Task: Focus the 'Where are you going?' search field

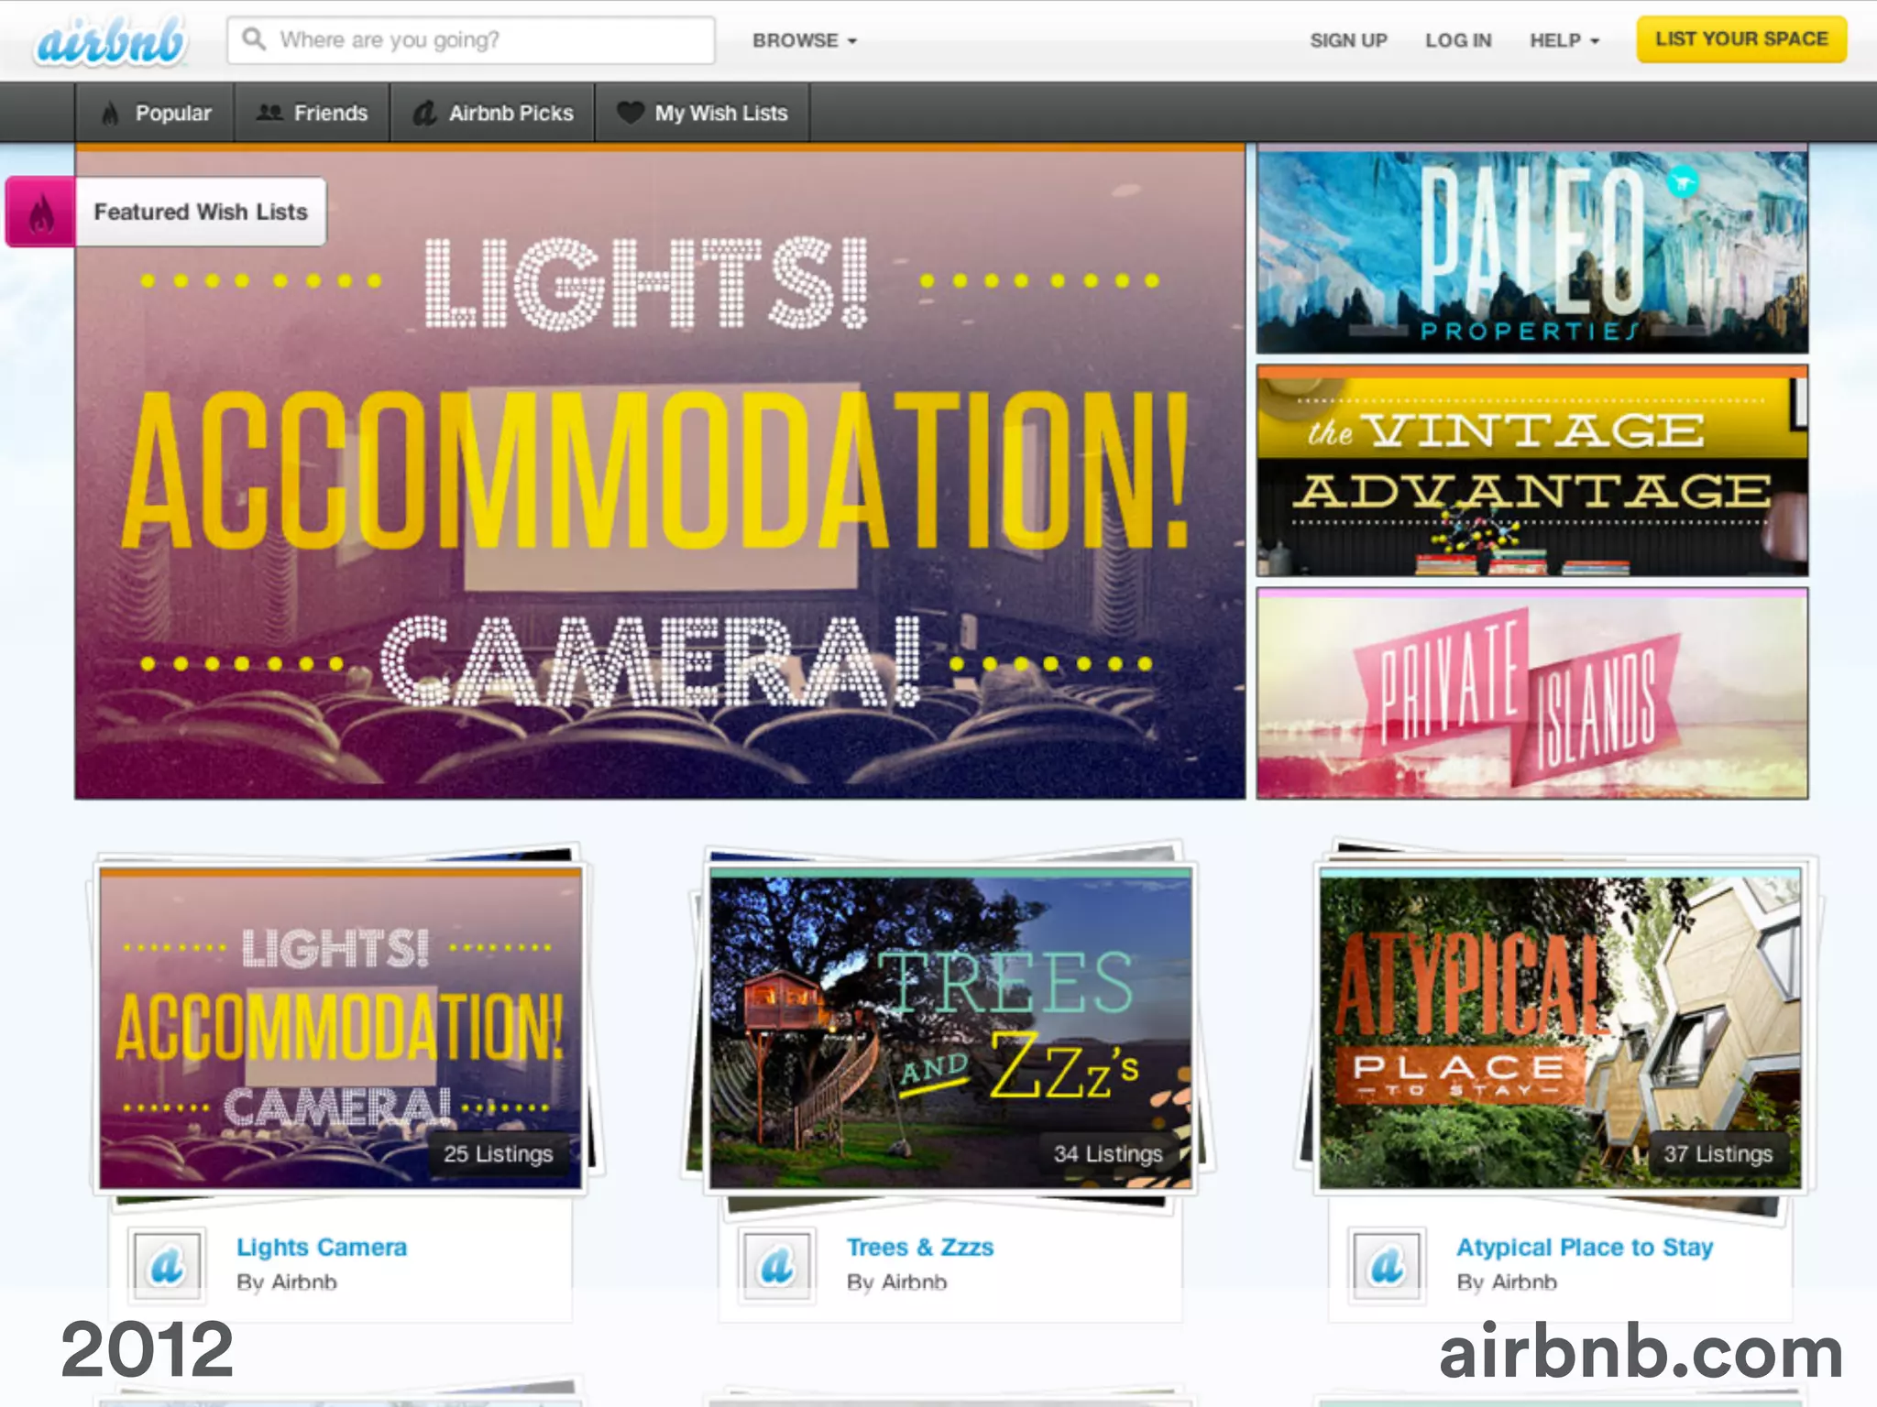Action: pyautogui.click(x=471, y=40)
